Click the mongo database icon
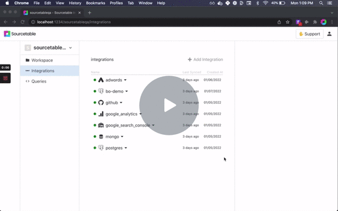This screenshot has width=338, height=211. [x=101, y=137]
